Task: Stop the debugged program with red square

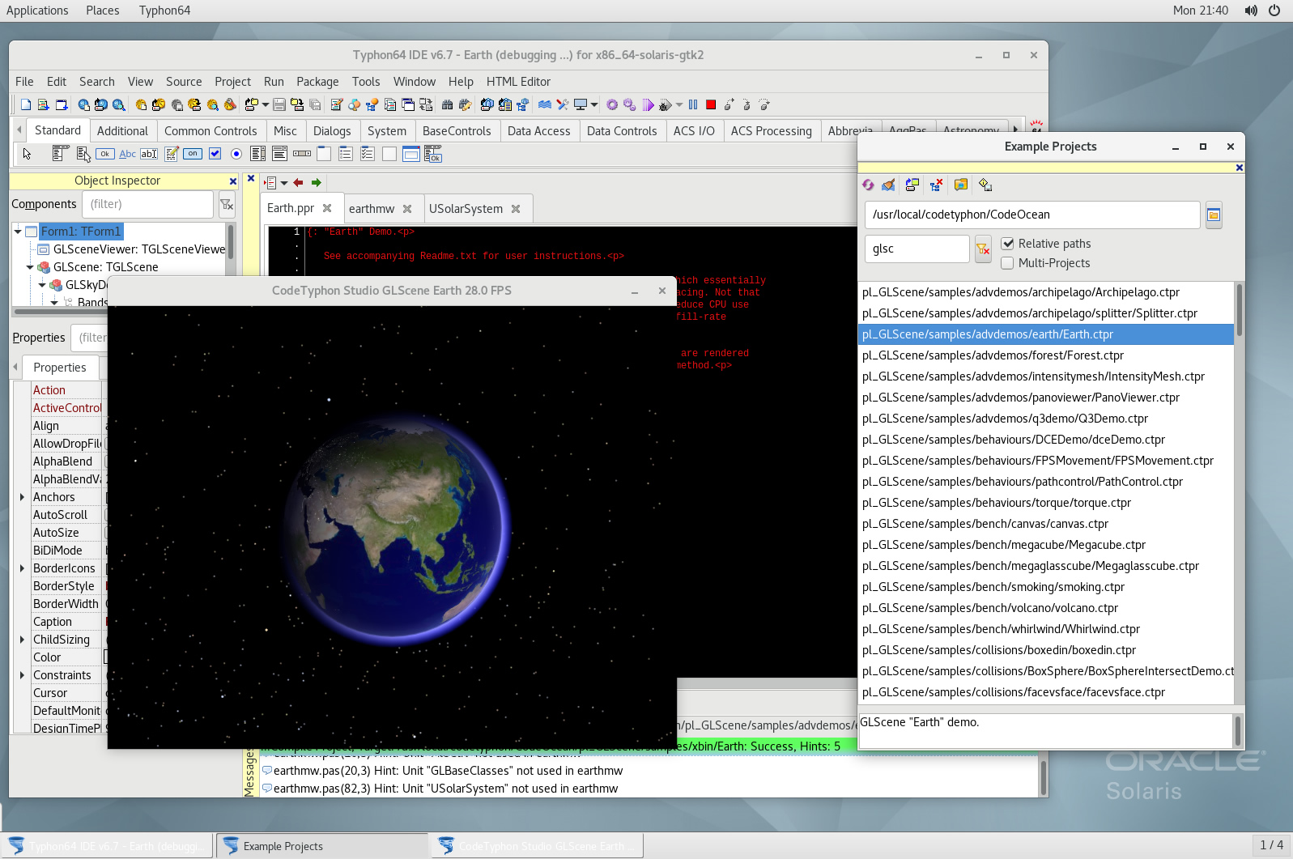Action: pyautogui.click(x=711, y=104)
